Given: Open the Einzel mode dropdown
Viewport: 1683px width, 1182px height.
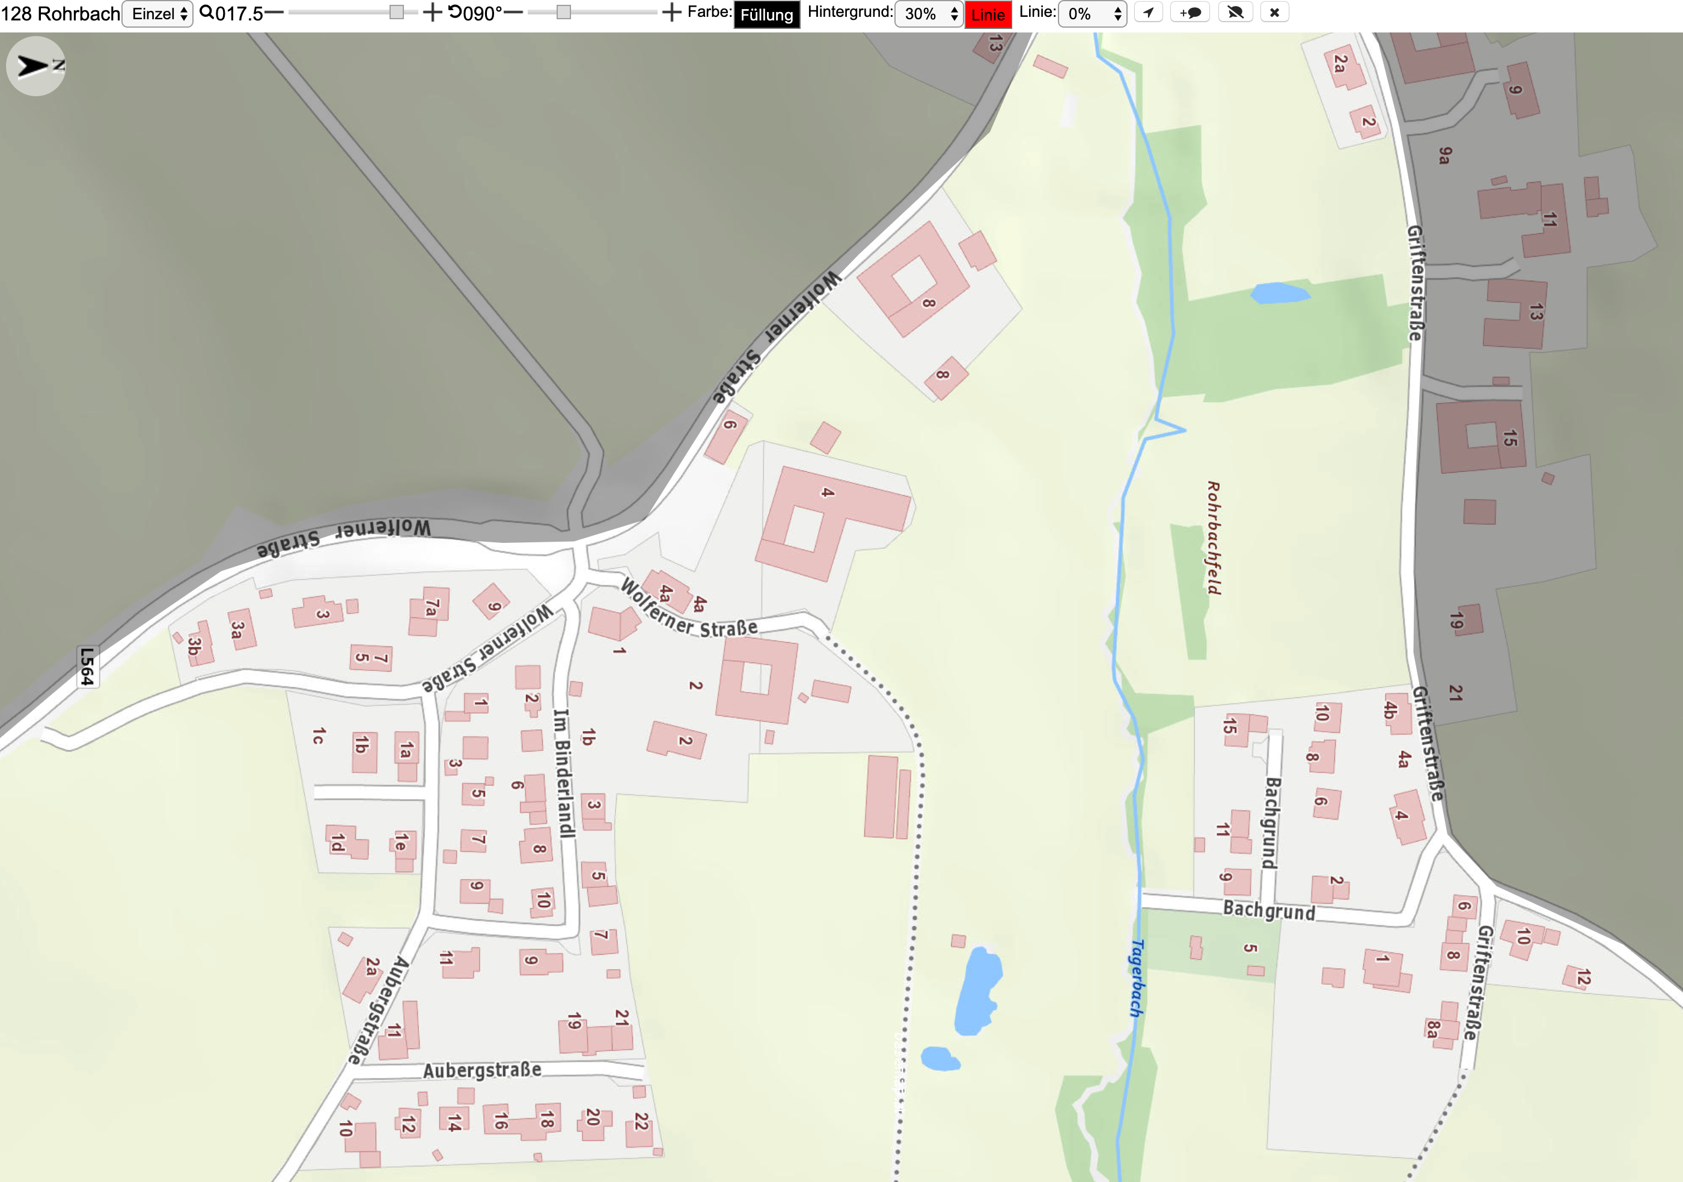Looking at the screenshot, I should [x=157, y=14].
